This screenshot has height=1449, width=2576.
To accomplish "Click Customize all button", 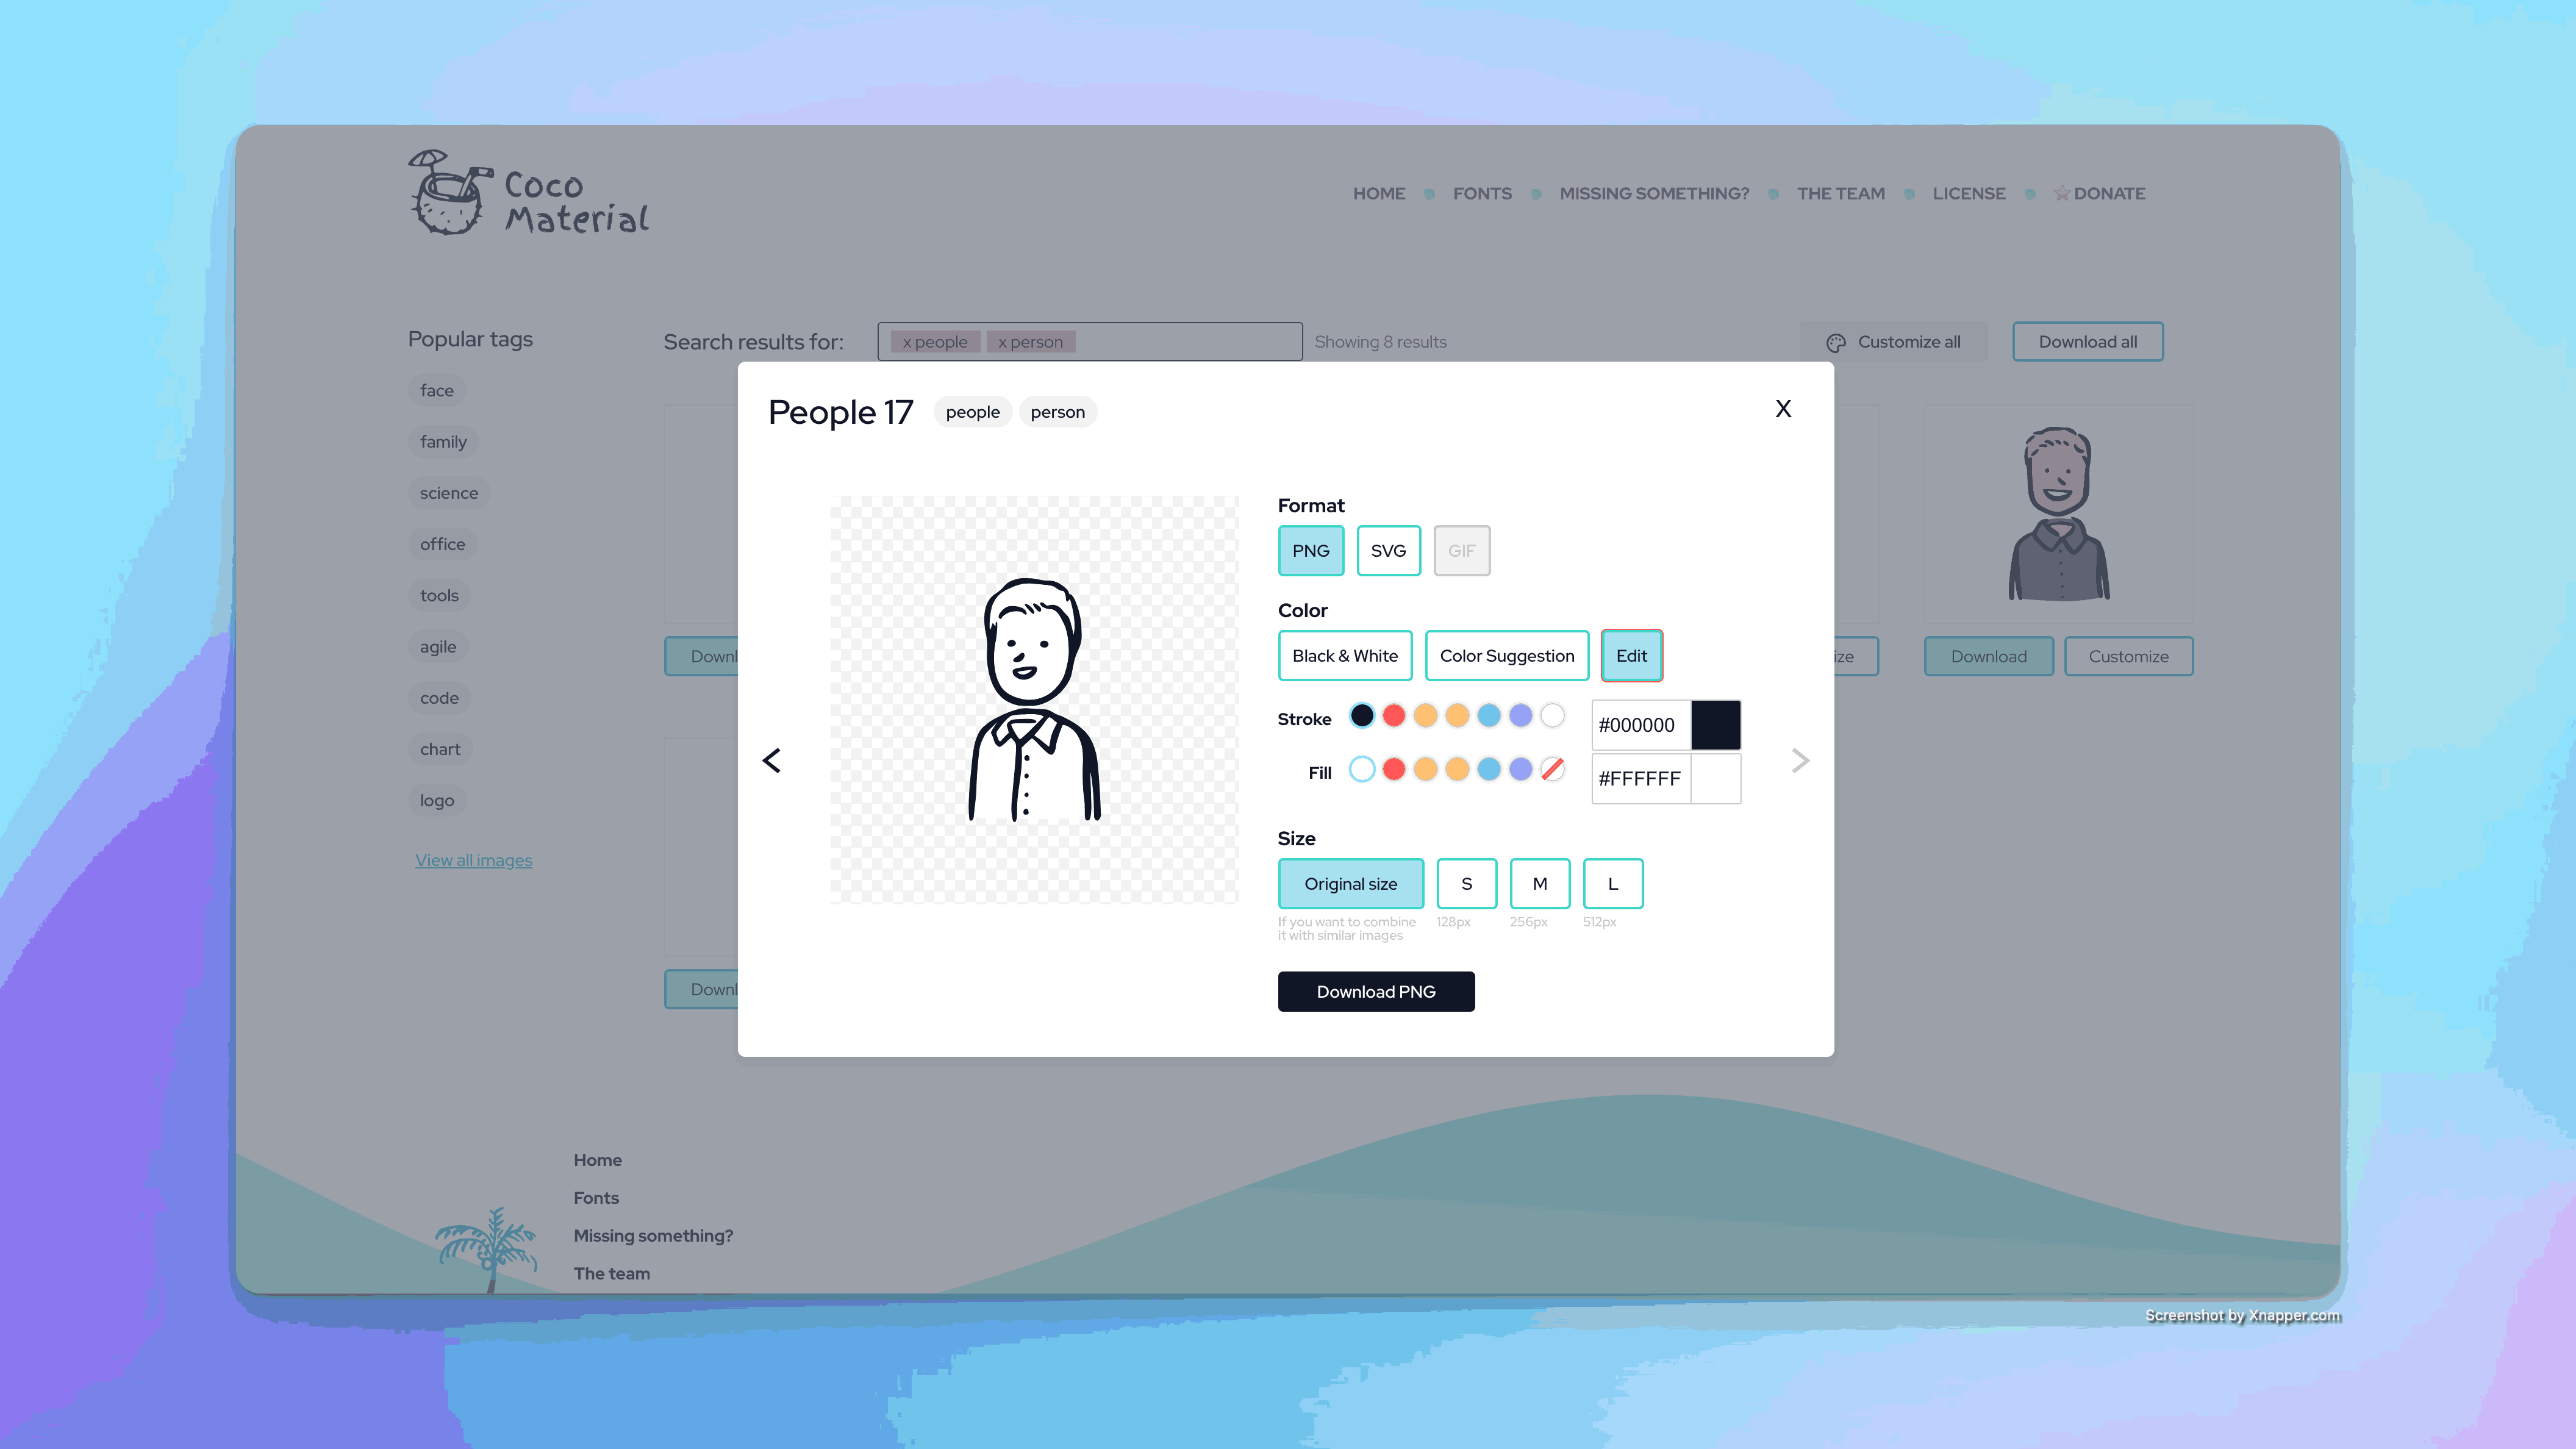I will pyautogui.click(x=1893, y=342).
